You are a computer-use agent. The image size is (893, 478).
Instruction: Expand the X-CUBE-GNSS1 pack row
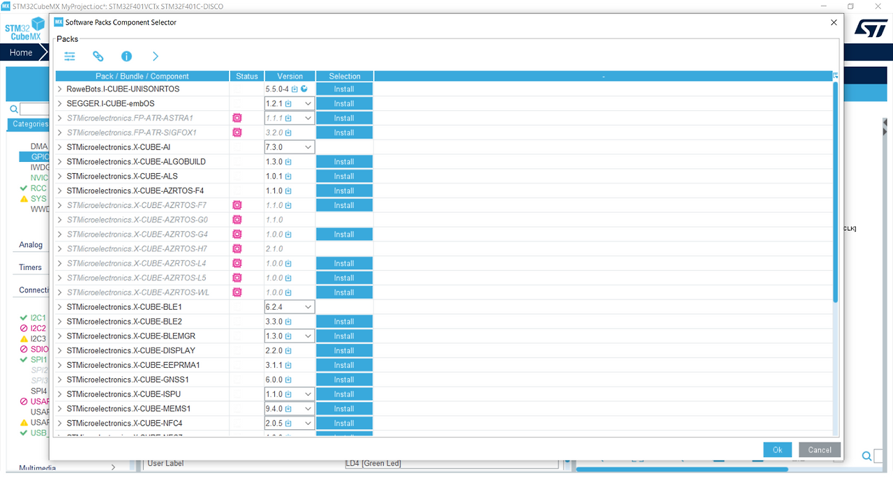coord(60,380)
